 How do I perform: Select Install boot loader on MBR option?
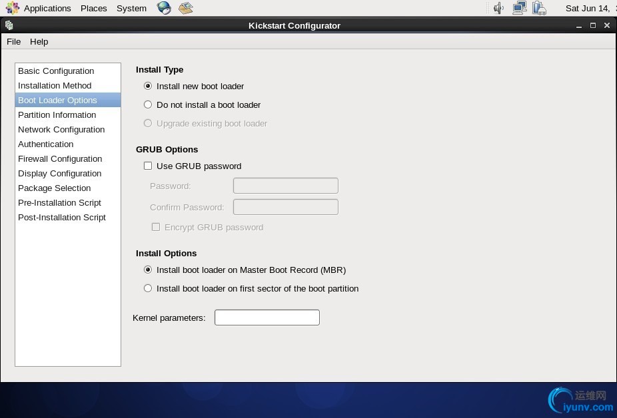coord(148,270)
